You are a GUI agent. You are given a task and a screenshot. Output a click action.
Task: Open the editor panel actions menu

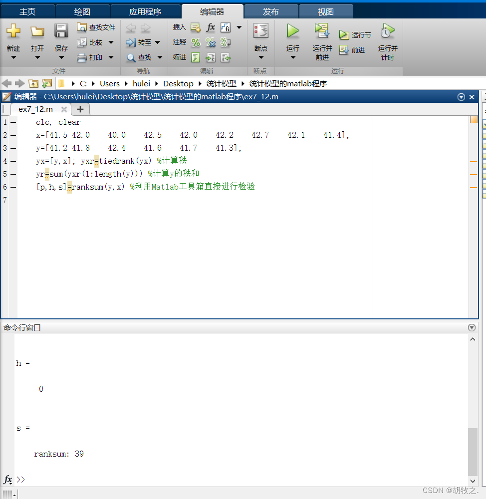click(x=461, y=97)
